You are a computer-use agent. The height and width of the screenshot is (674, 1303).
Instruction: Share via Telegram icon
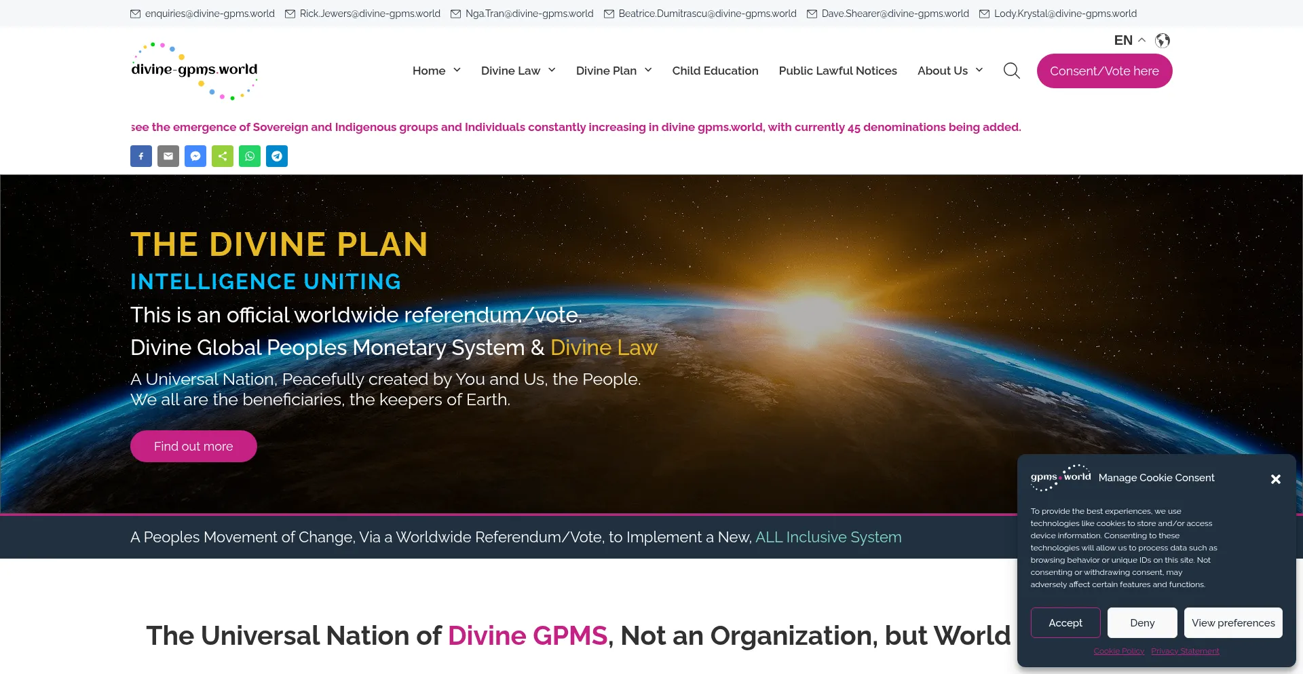(277, 156)
